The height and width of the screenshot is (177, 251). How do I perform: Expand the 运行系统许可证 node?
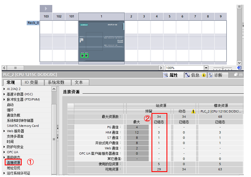click(x=4, y=173)
